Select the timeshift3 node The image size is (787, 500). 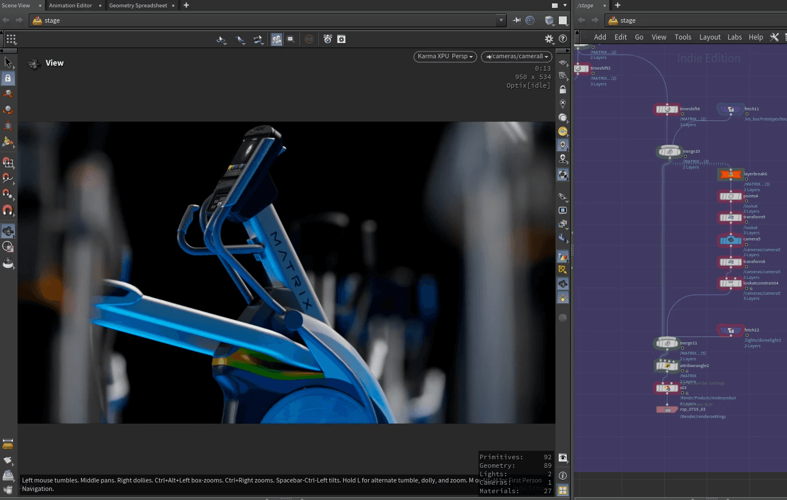click(581, 68)
